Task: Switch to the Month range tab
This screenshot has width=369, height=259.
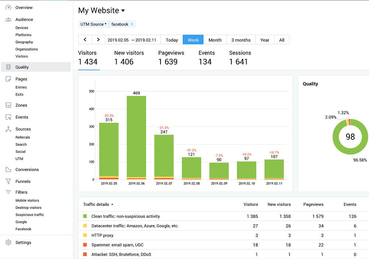Action: (215, 40)
